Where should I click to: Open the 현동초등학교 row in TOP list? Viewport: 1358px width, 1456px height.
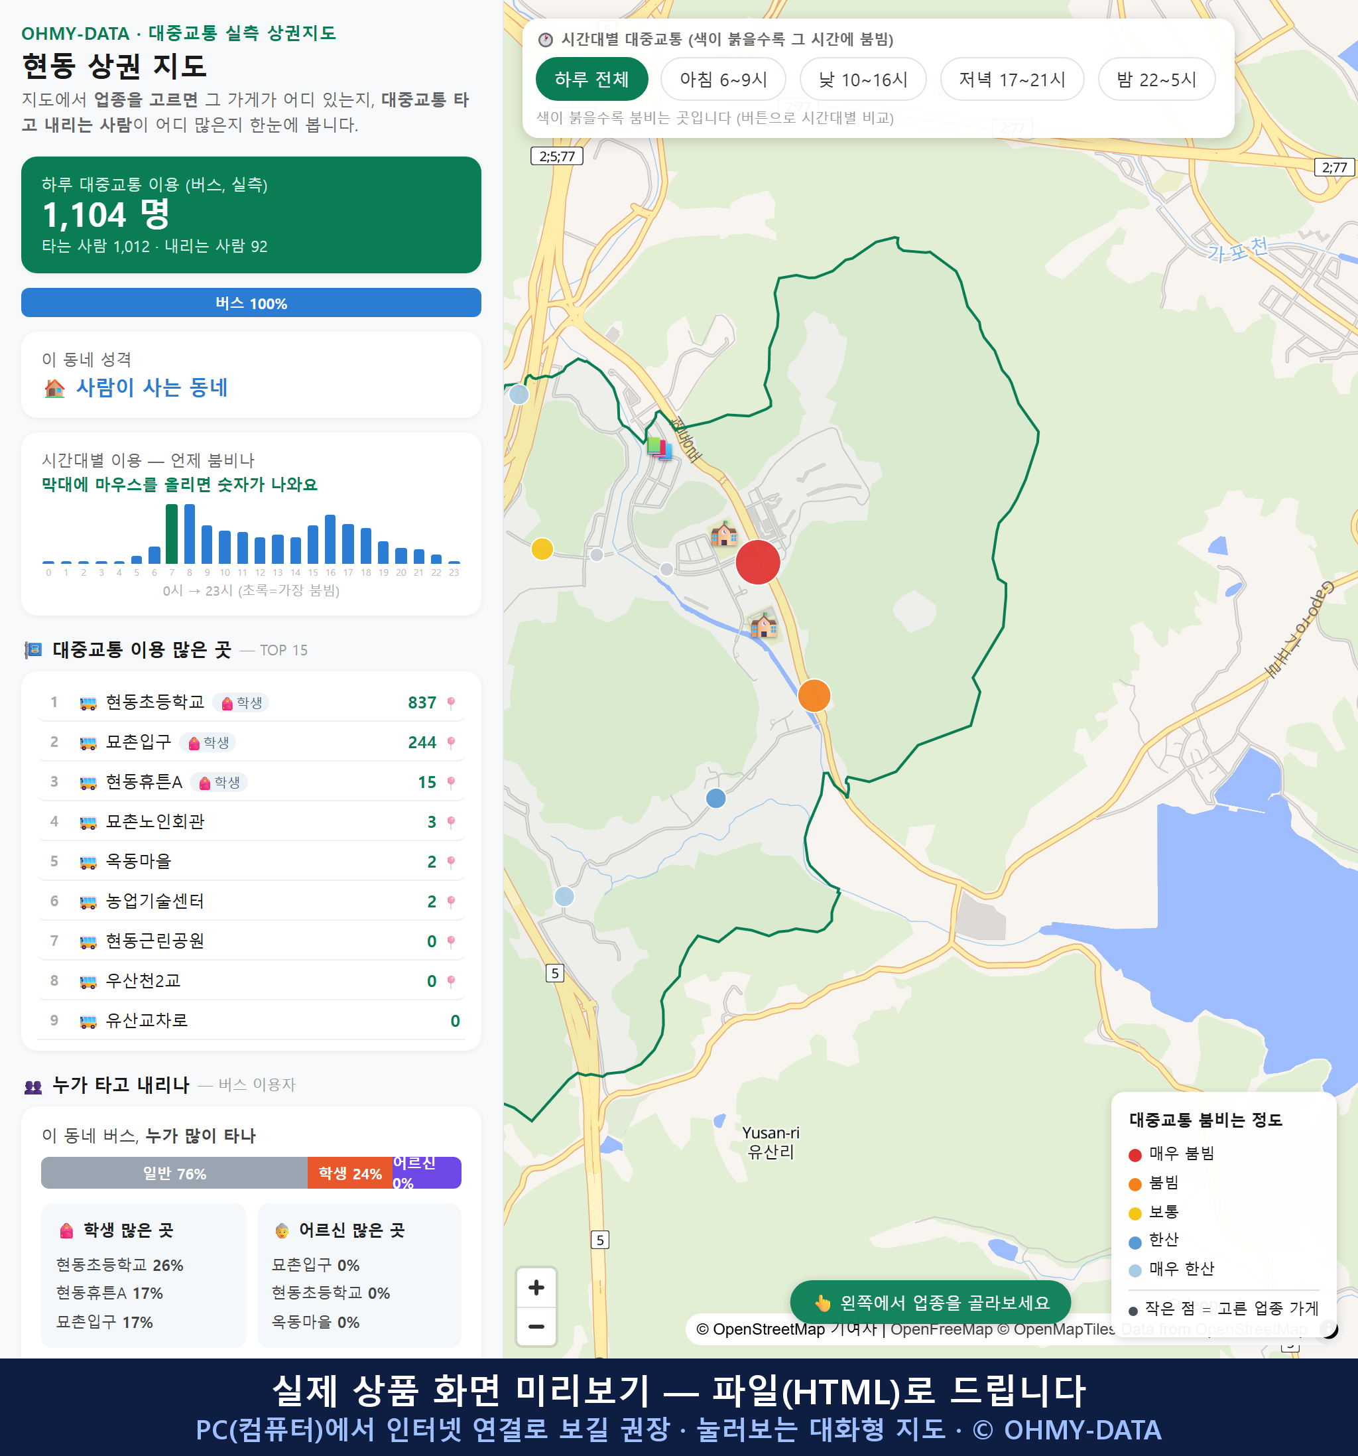(x=251, y=702)
